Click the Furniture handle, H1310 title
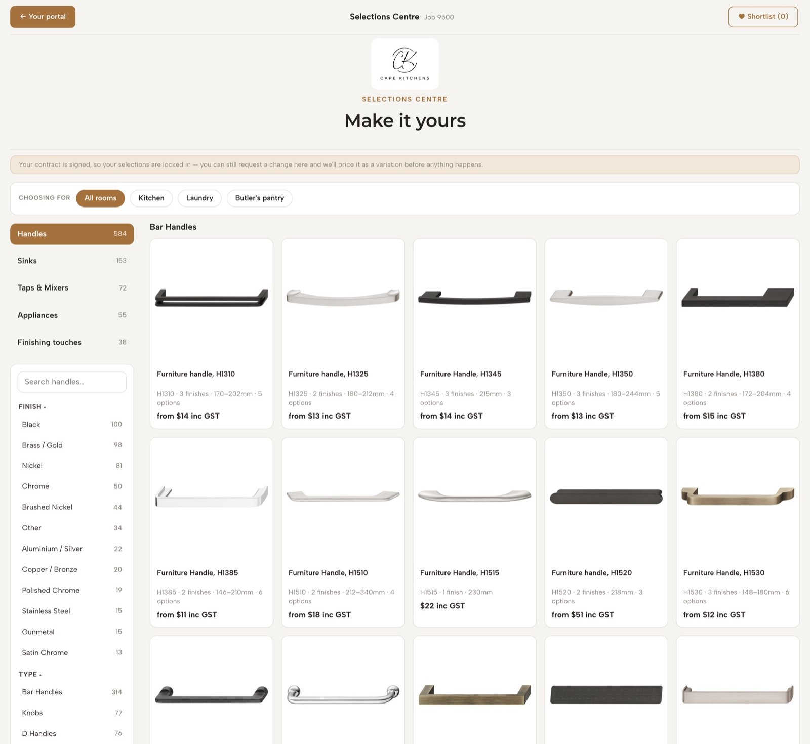The width and height of the screenshot is (810, 744). point(196,374)
